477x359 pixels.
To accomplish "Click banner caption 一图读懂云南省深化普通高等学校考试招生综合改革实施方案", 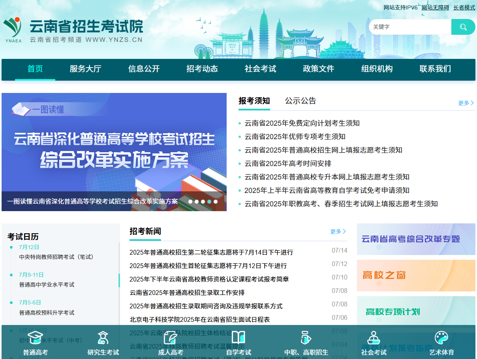I will [92, 202].
